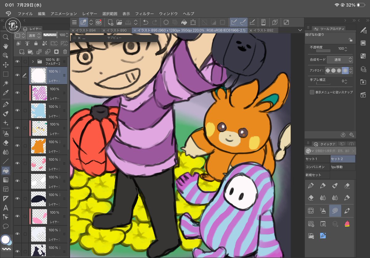Click the Open file folder icon
370x258 pixels.
pyautogui.click(x=119, y=22)
